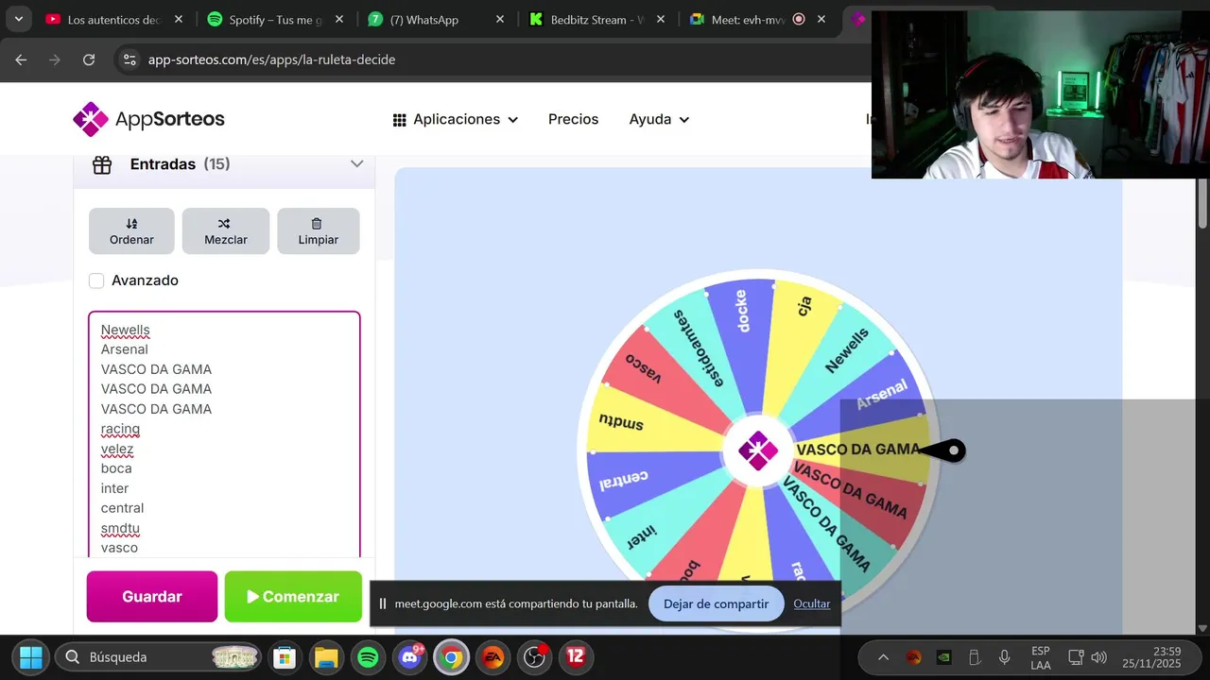This screenshot has width=1210, height=680.
Task: Open site information icon in address bar
Action: click(x=130, y=59)
